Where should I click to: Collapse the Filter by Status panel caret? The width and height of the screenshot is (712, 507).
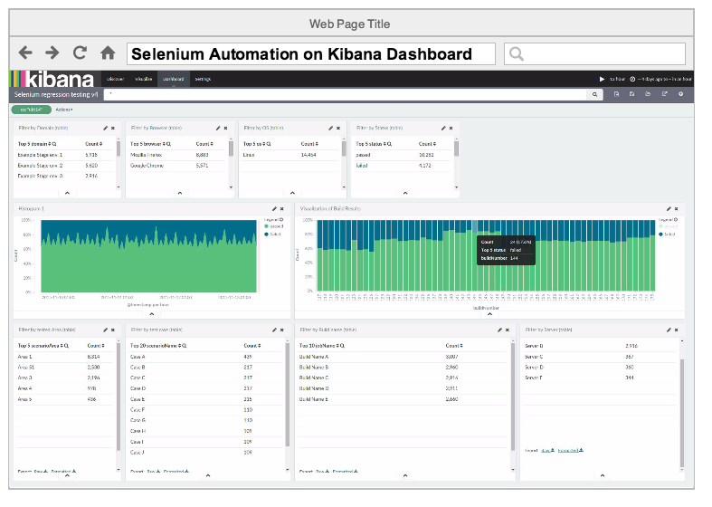405,193
